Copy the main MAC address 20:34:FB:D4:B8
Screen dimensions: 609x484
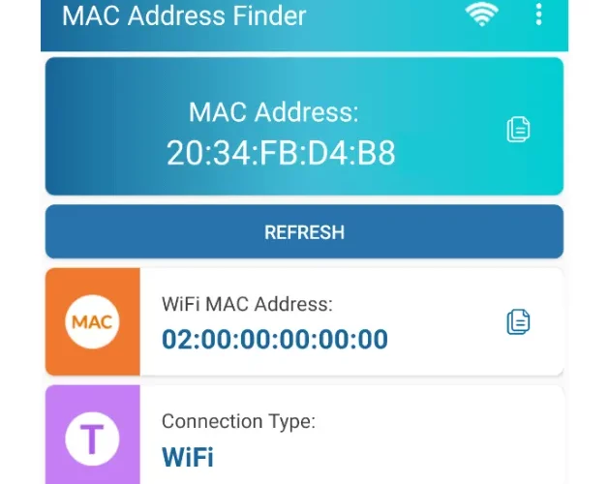[x=519, y=129]
